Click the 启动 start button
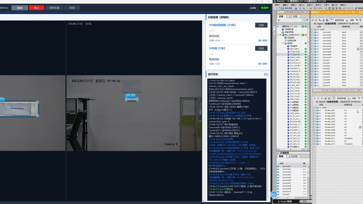The image size is (363, 204). tap(20, 8)
